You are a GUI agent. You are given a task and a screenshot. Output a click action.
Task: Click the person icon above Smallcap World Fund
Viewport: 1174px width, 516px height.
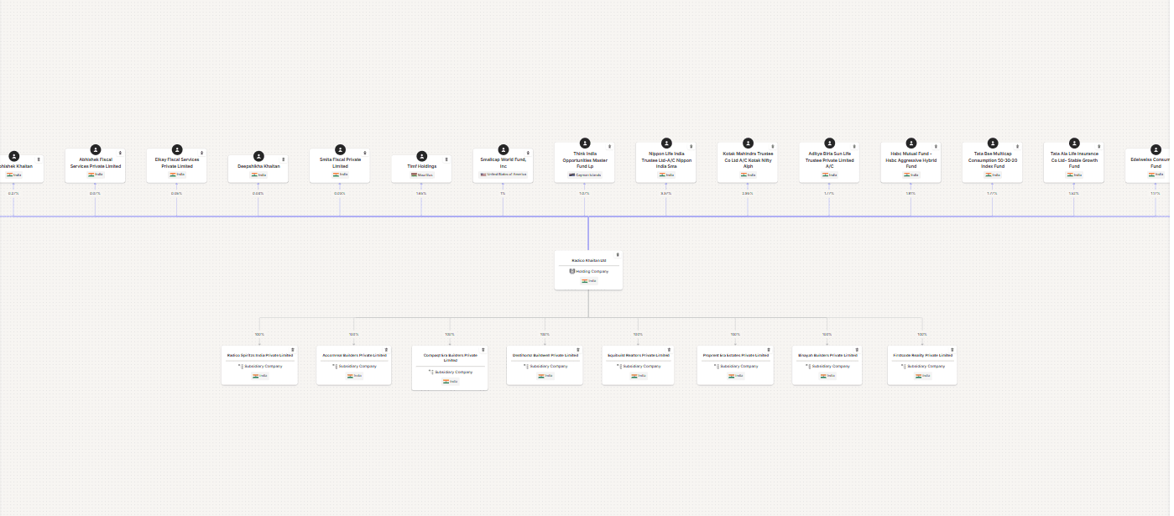(x=504, y=149)
